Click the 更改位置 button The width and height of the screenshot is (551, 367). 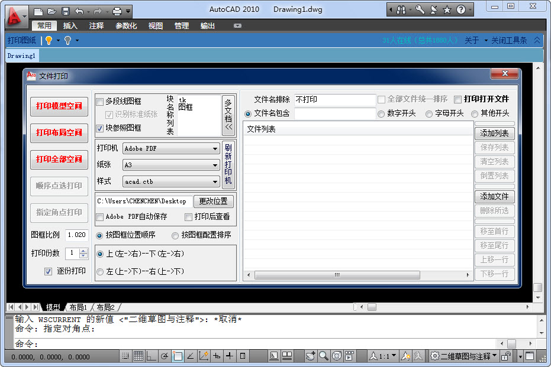[213, 201]
